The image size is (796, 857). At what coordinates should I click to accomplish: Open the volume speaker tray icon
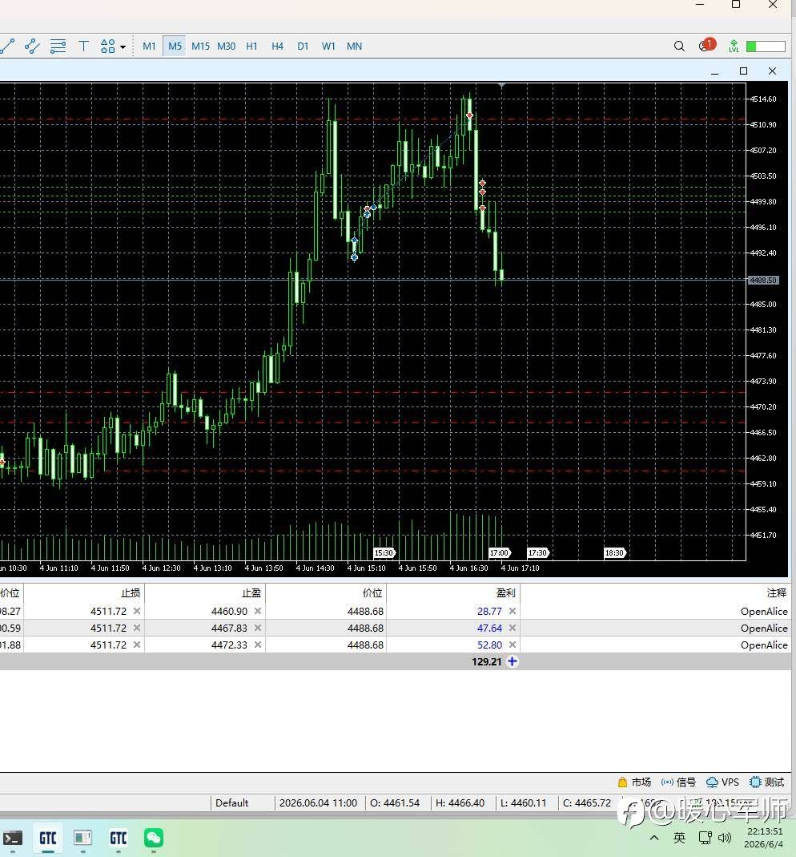click(x=725, y=837)
